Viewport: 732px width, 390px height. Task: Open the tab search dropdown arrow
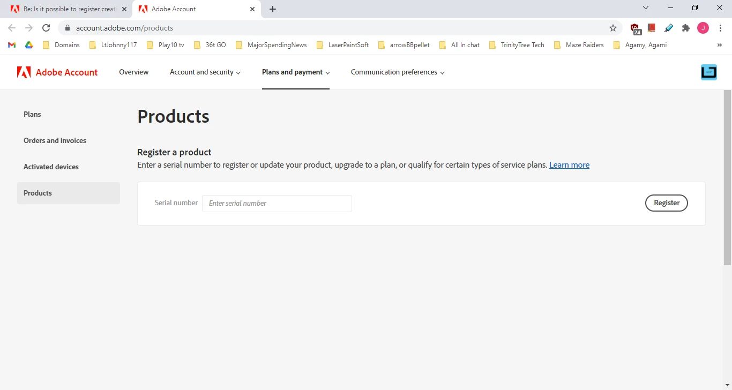[646, 8]
